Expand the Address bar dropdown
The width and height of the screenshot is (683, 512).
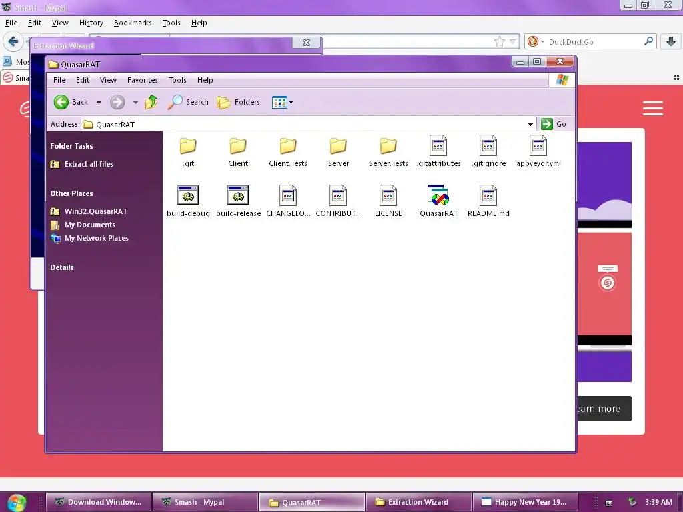pyautogui.click(x=530, y=125)
